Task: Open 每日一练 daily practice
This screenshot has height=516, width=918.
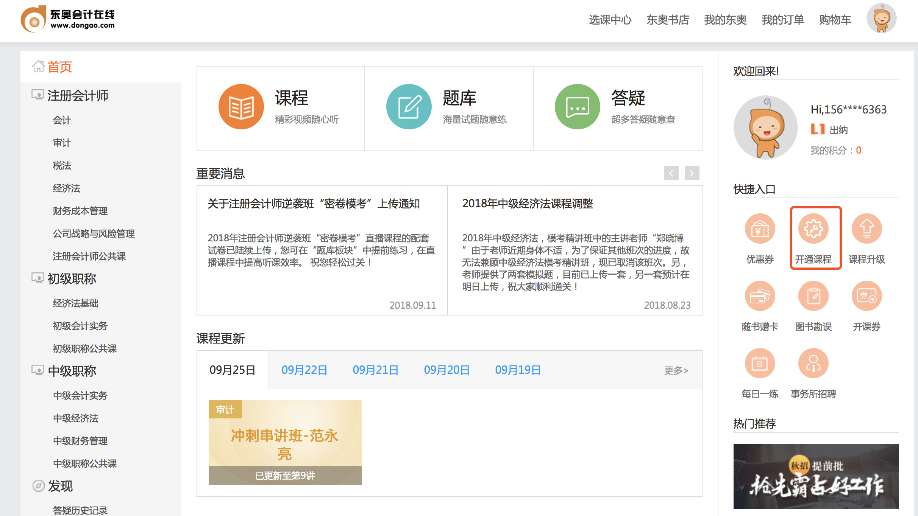Action: coord(759,363)
